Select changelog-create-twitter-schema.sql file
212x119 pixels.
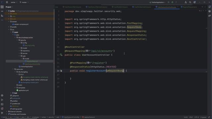[34, 80]
